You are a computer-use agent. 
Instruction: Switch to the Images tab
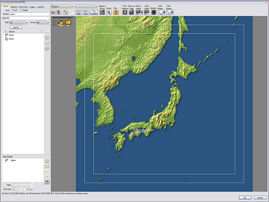click(x=32, y=7)
